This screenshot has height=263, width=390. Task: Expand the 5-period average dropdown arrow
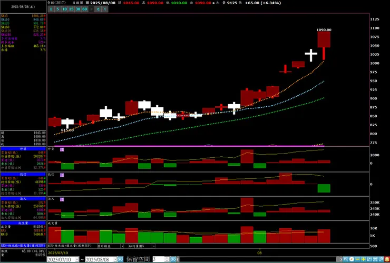[x=154, y=246]
